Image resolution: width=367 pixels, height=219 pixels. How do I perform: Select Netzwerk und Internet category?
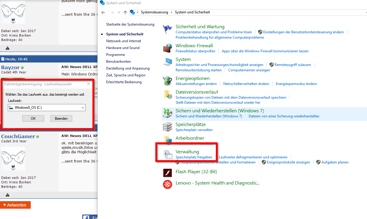[x=124, y=41]
